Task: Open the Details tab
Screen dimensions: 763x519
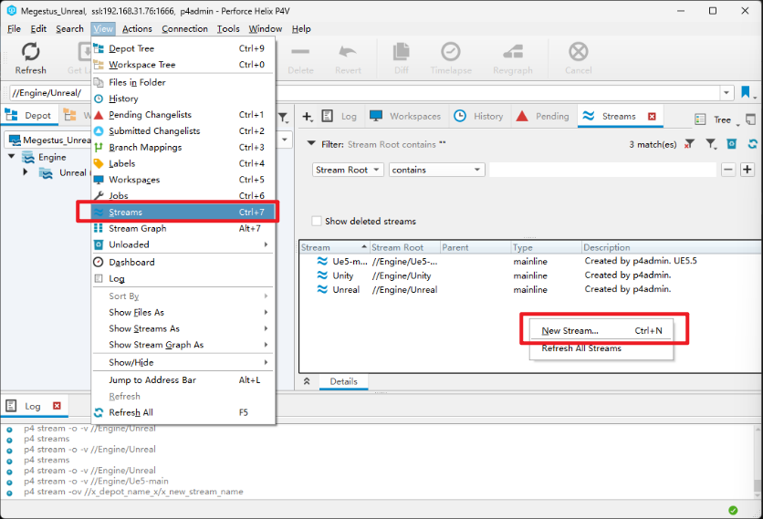Action: [343, 381]
